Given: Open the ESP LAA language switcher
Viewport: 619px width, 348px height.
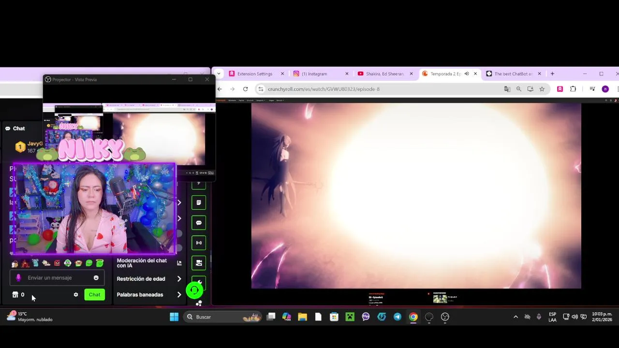Looking at the screenshot, I should (x=552, y=317).
